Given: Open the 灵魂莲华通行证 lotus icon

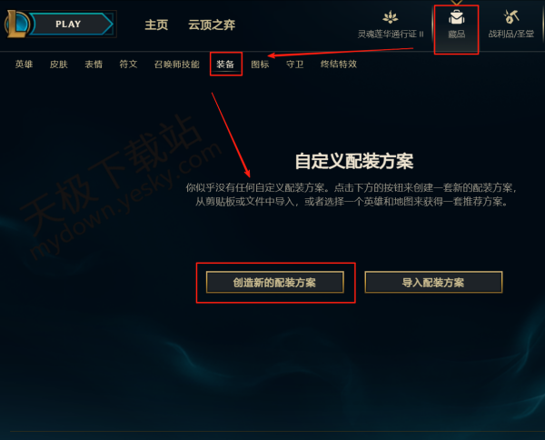Looking at the screenshot, I should point(391,17).
